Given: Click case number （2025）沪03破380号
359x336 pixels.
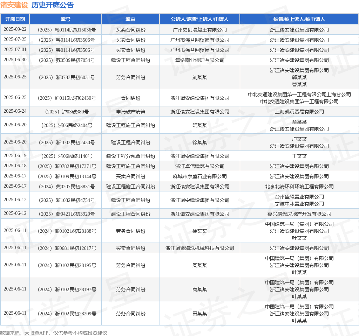Looking at the screenshot, I should click(x=66, y=112).
